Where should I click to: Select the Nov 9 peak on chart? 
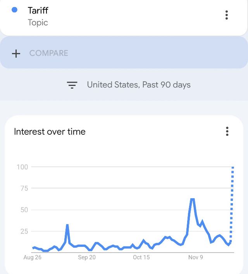coord(192,200)
